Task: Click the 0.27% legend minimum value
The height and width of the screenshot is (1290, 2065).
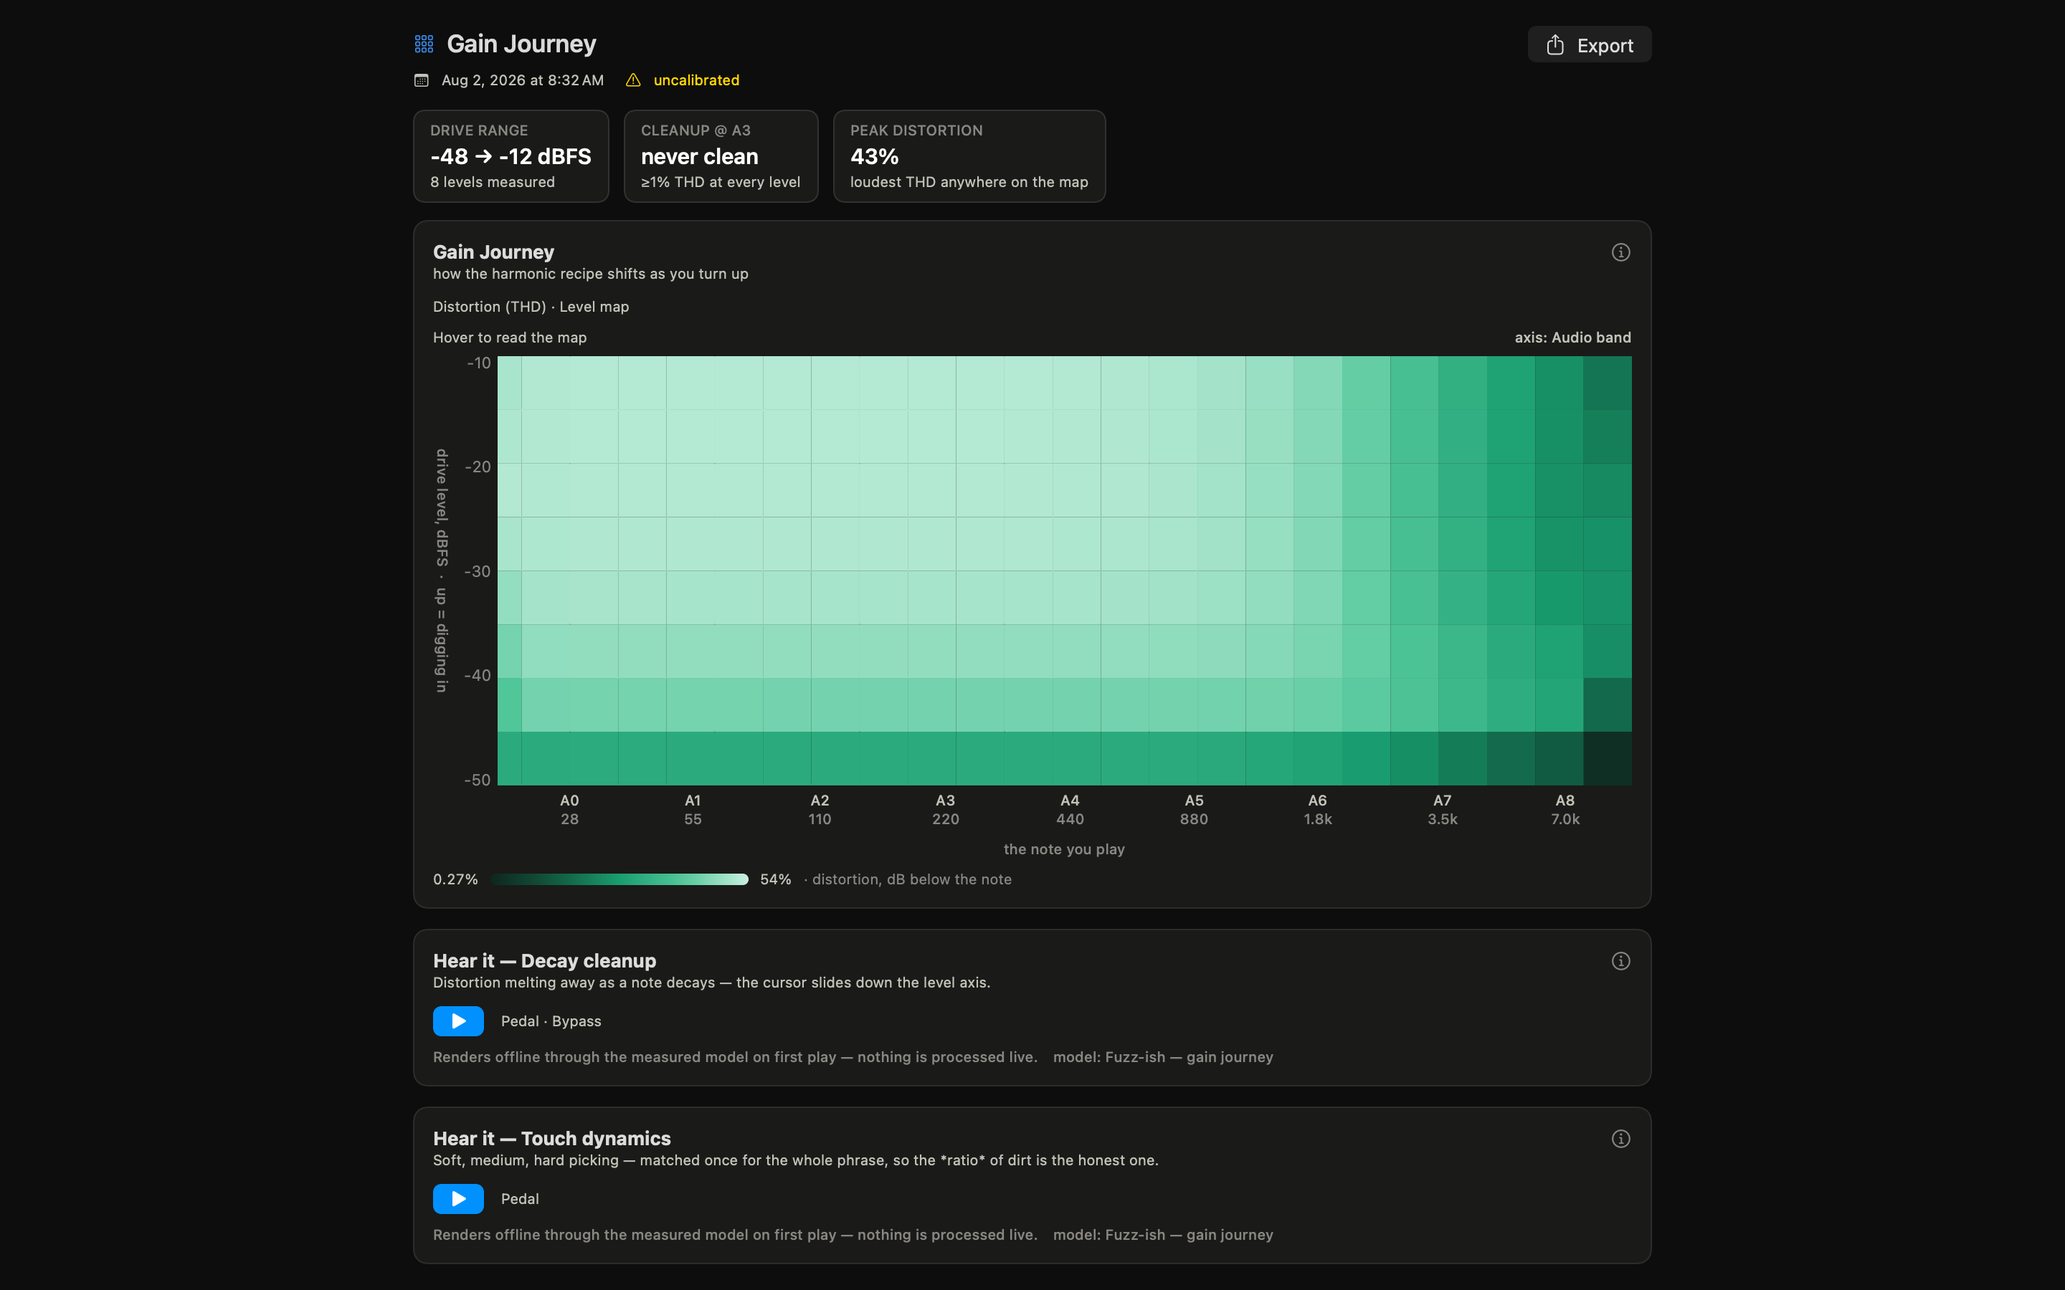Action: pyautogui.click(x=456, y=879)
